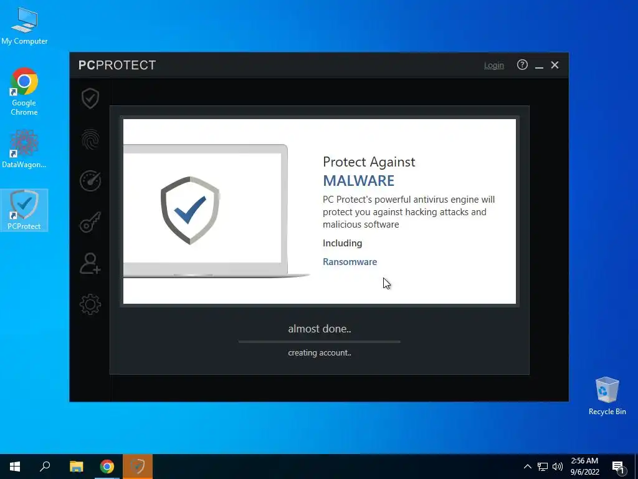638x479 pixels.
Task: Select the Recycle Bin desktop icon
Action: 607,396
